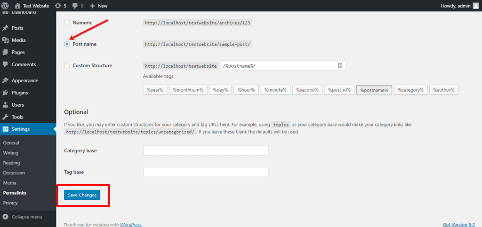
Task: Click the %category% tag button
Action: (410, 90)
